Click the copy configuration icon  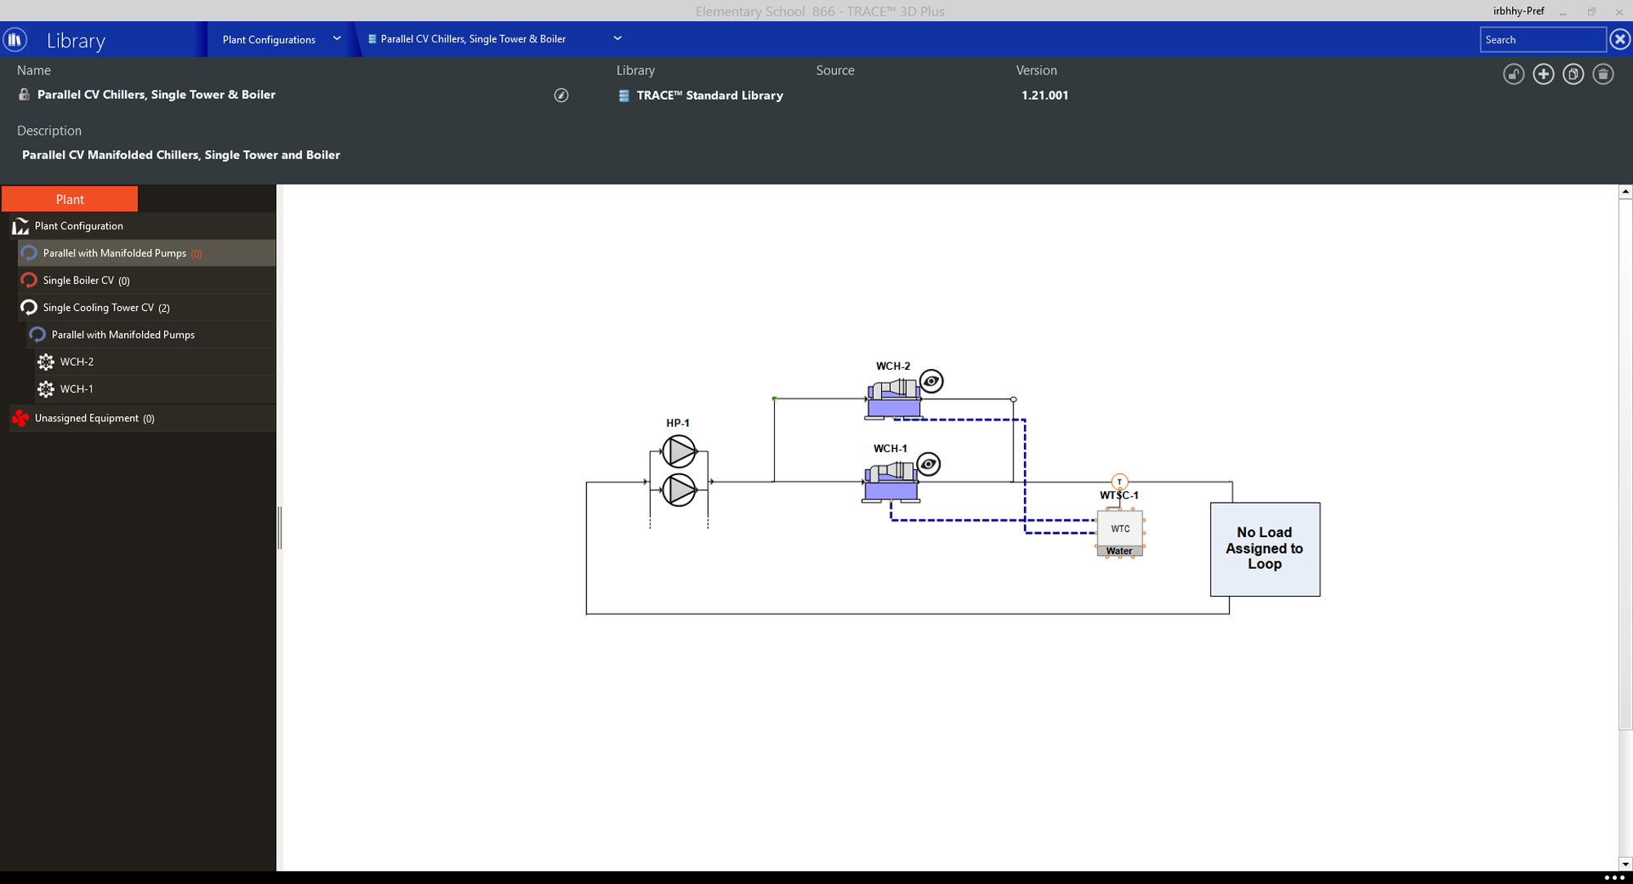point(1573,74)
